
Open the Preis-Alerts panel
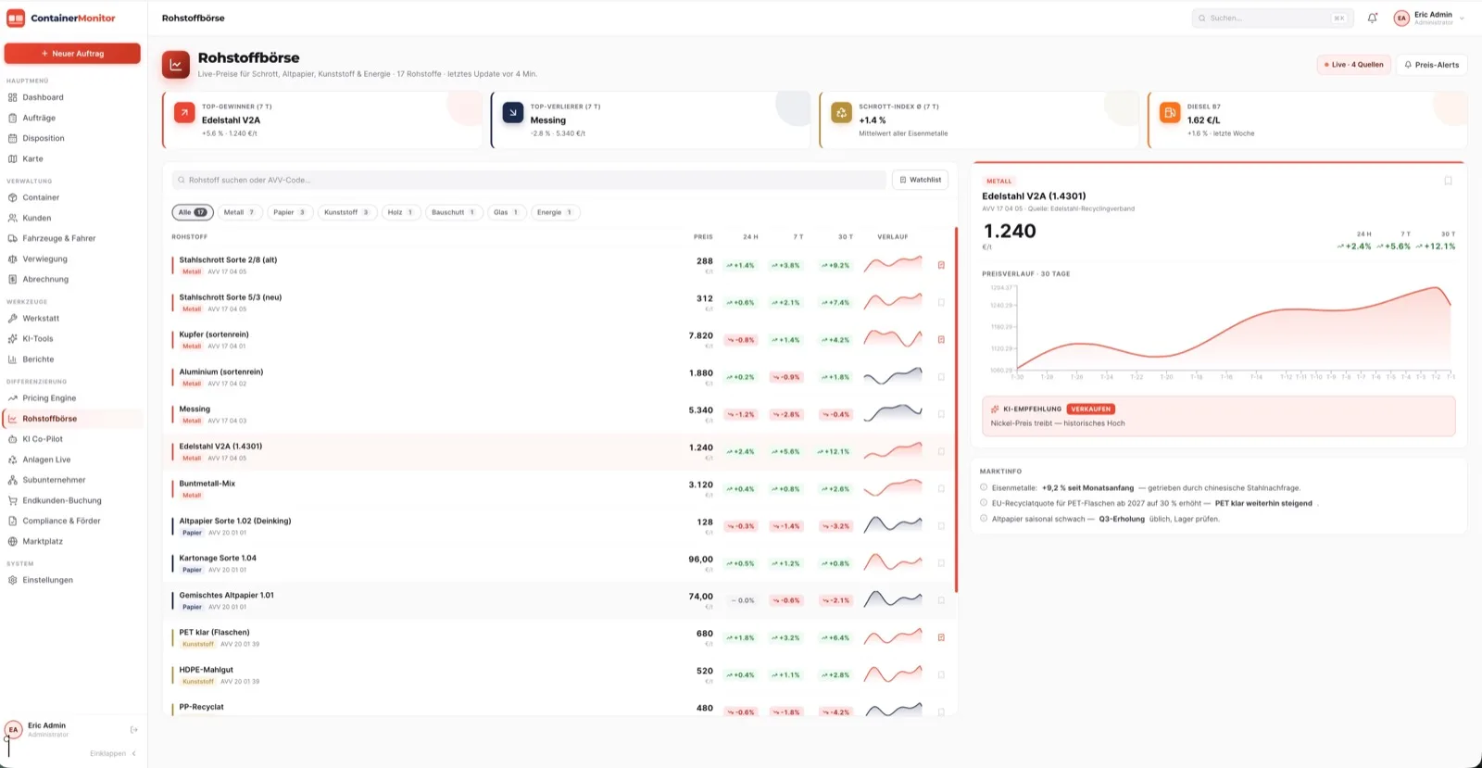[1431, 65]
